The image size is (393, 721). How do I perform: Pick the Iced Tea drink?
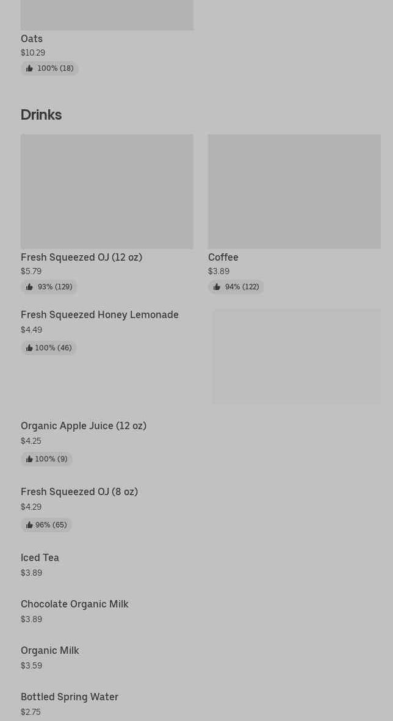pyautogui.click(x=40, y=557)
